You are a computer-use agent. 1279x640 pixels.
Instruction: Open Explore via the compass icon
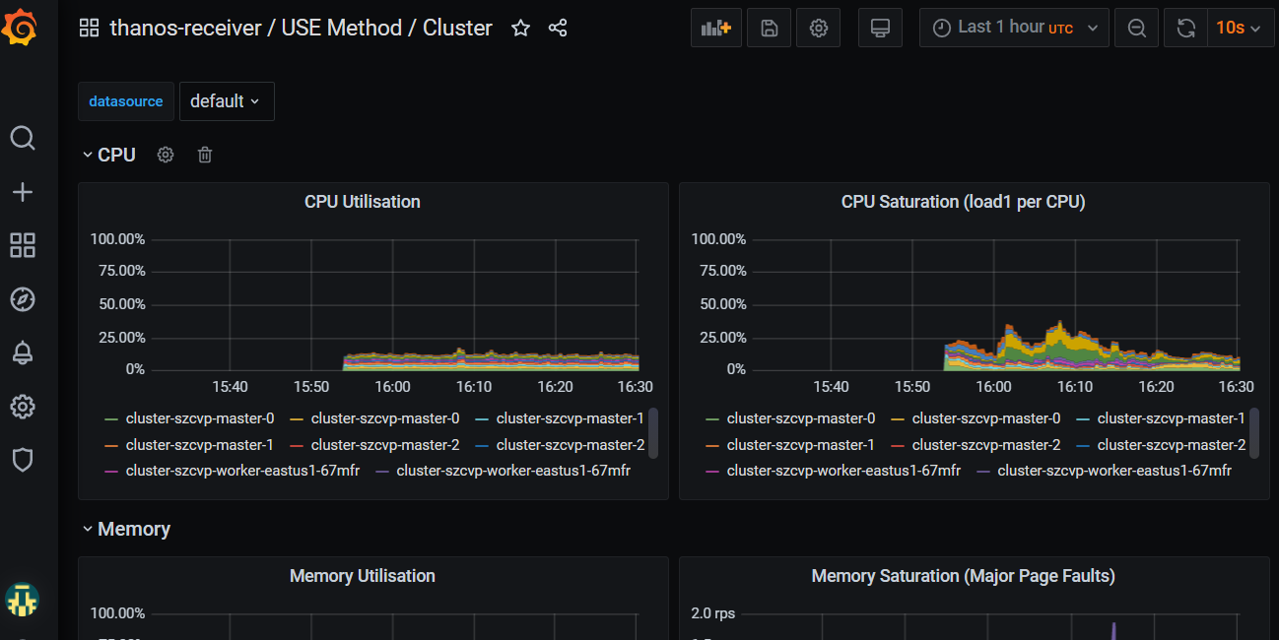pyautogui.click(x=23, y=299)
